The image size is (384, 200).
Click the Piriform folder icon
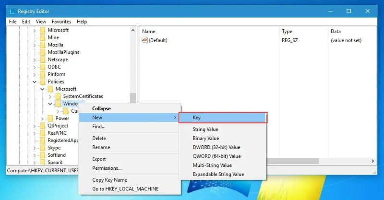[43, 74]
